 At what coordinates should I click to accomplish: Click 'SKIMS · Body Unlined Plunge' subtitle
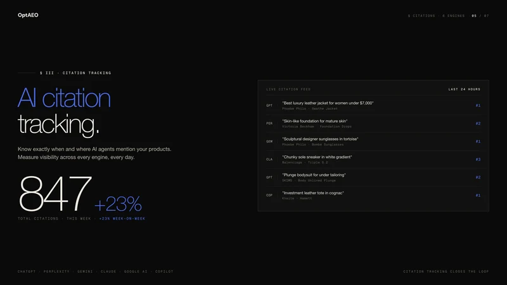[309, 180]
